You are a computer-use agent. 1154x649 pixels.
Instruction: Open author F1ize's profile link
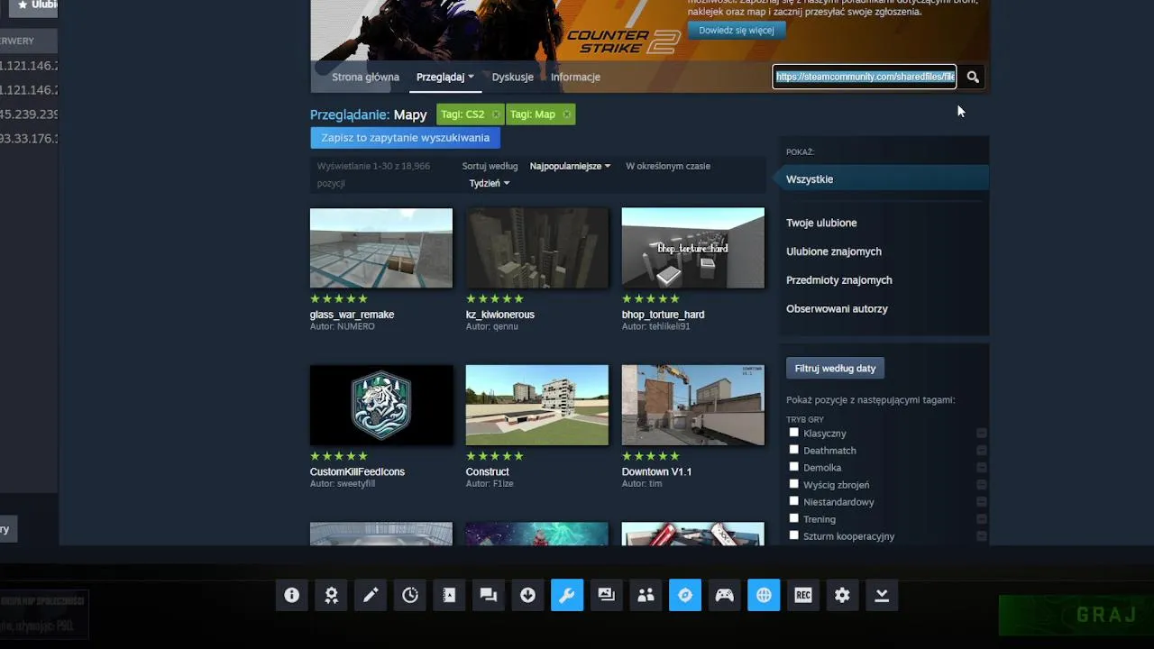click(503, 484)
